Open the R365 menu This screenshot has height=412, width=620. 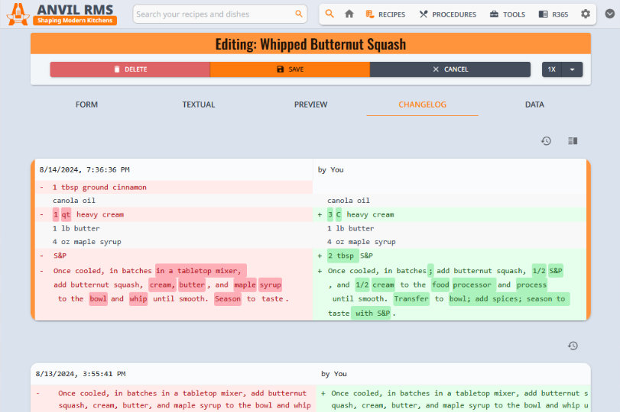click(x=553, y=14)
